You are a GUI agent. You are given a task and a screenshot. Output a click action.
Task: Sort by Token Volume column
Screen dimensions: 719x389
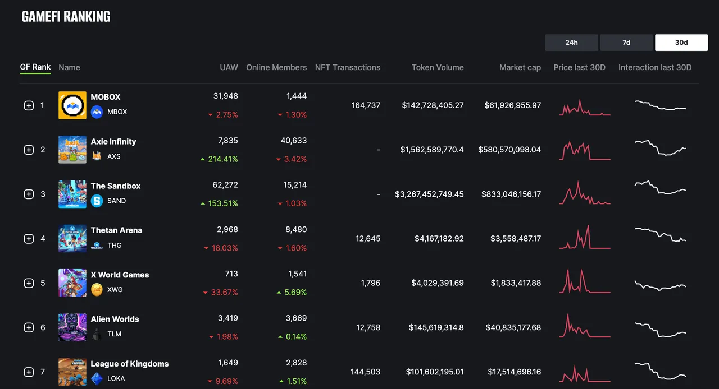pyautogui.click(x=438, y=67)
